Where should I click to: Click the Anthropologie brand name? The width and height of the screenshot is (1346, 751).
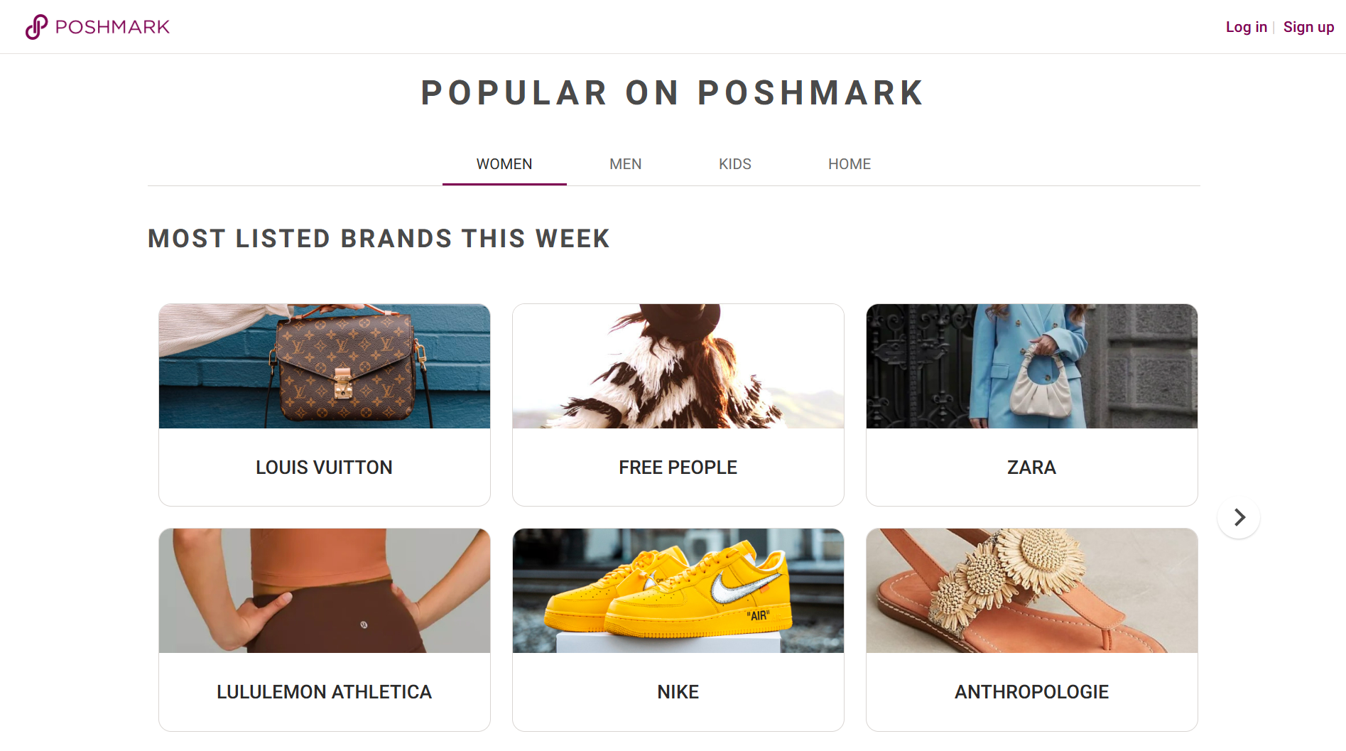[x=1031, y=691]
